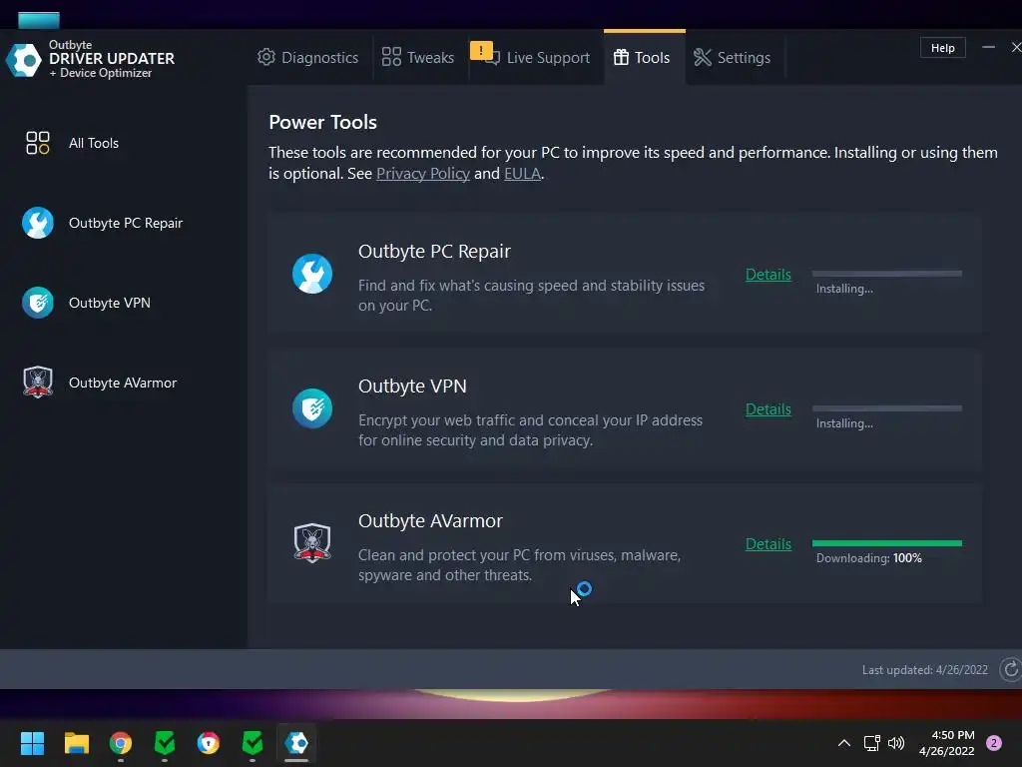The width and height of the screenshot is (1022, 767).
Task: Click the Help button
Action: pos(942,48)
